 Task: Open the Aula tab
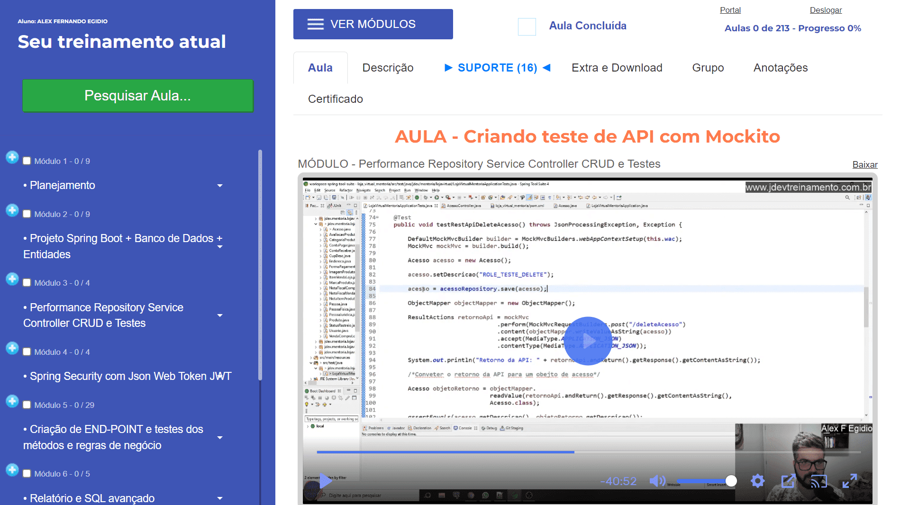(320, 68)
